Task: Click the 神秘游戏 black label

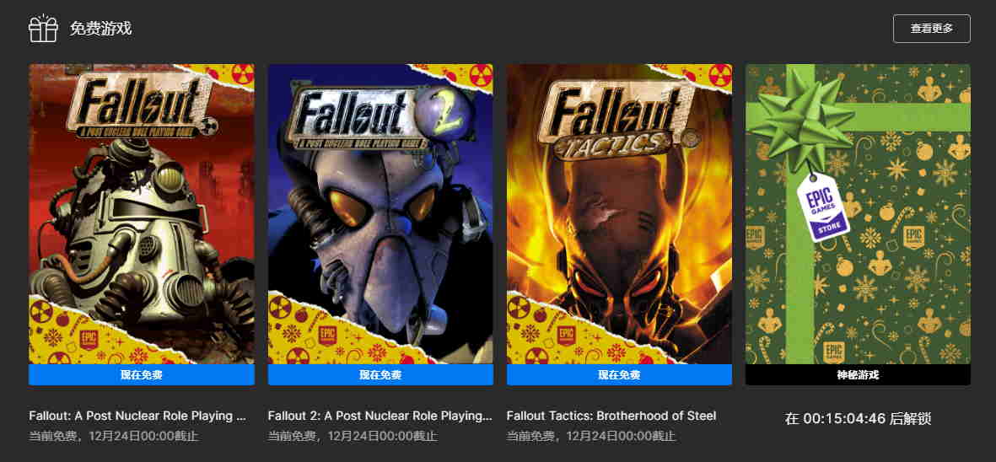Action: click(x=858, y=374)
